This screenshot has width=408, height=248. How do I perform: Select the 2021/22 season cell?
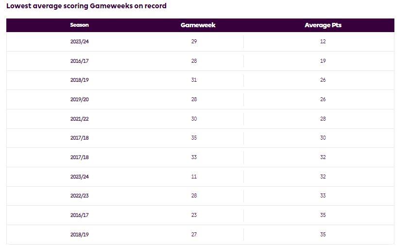[80, 119]
